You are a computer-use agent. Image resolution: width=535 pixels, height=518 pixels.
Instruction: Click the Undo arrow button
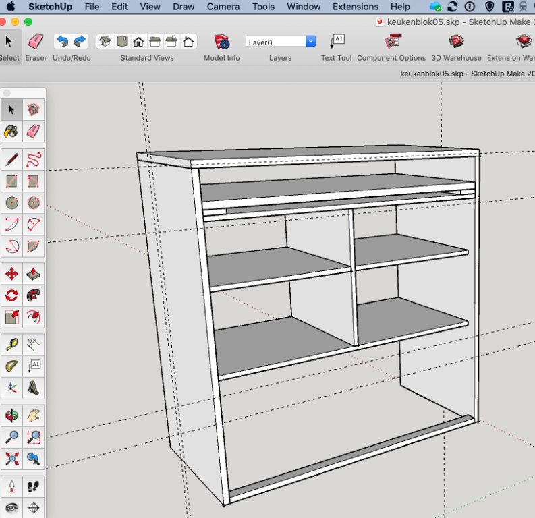pos(62,42)
